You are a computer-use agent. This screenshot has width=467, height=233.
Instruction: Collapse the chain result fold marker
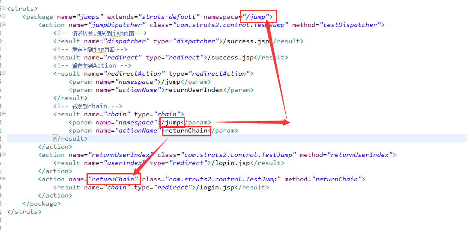(x=3, y=113)
